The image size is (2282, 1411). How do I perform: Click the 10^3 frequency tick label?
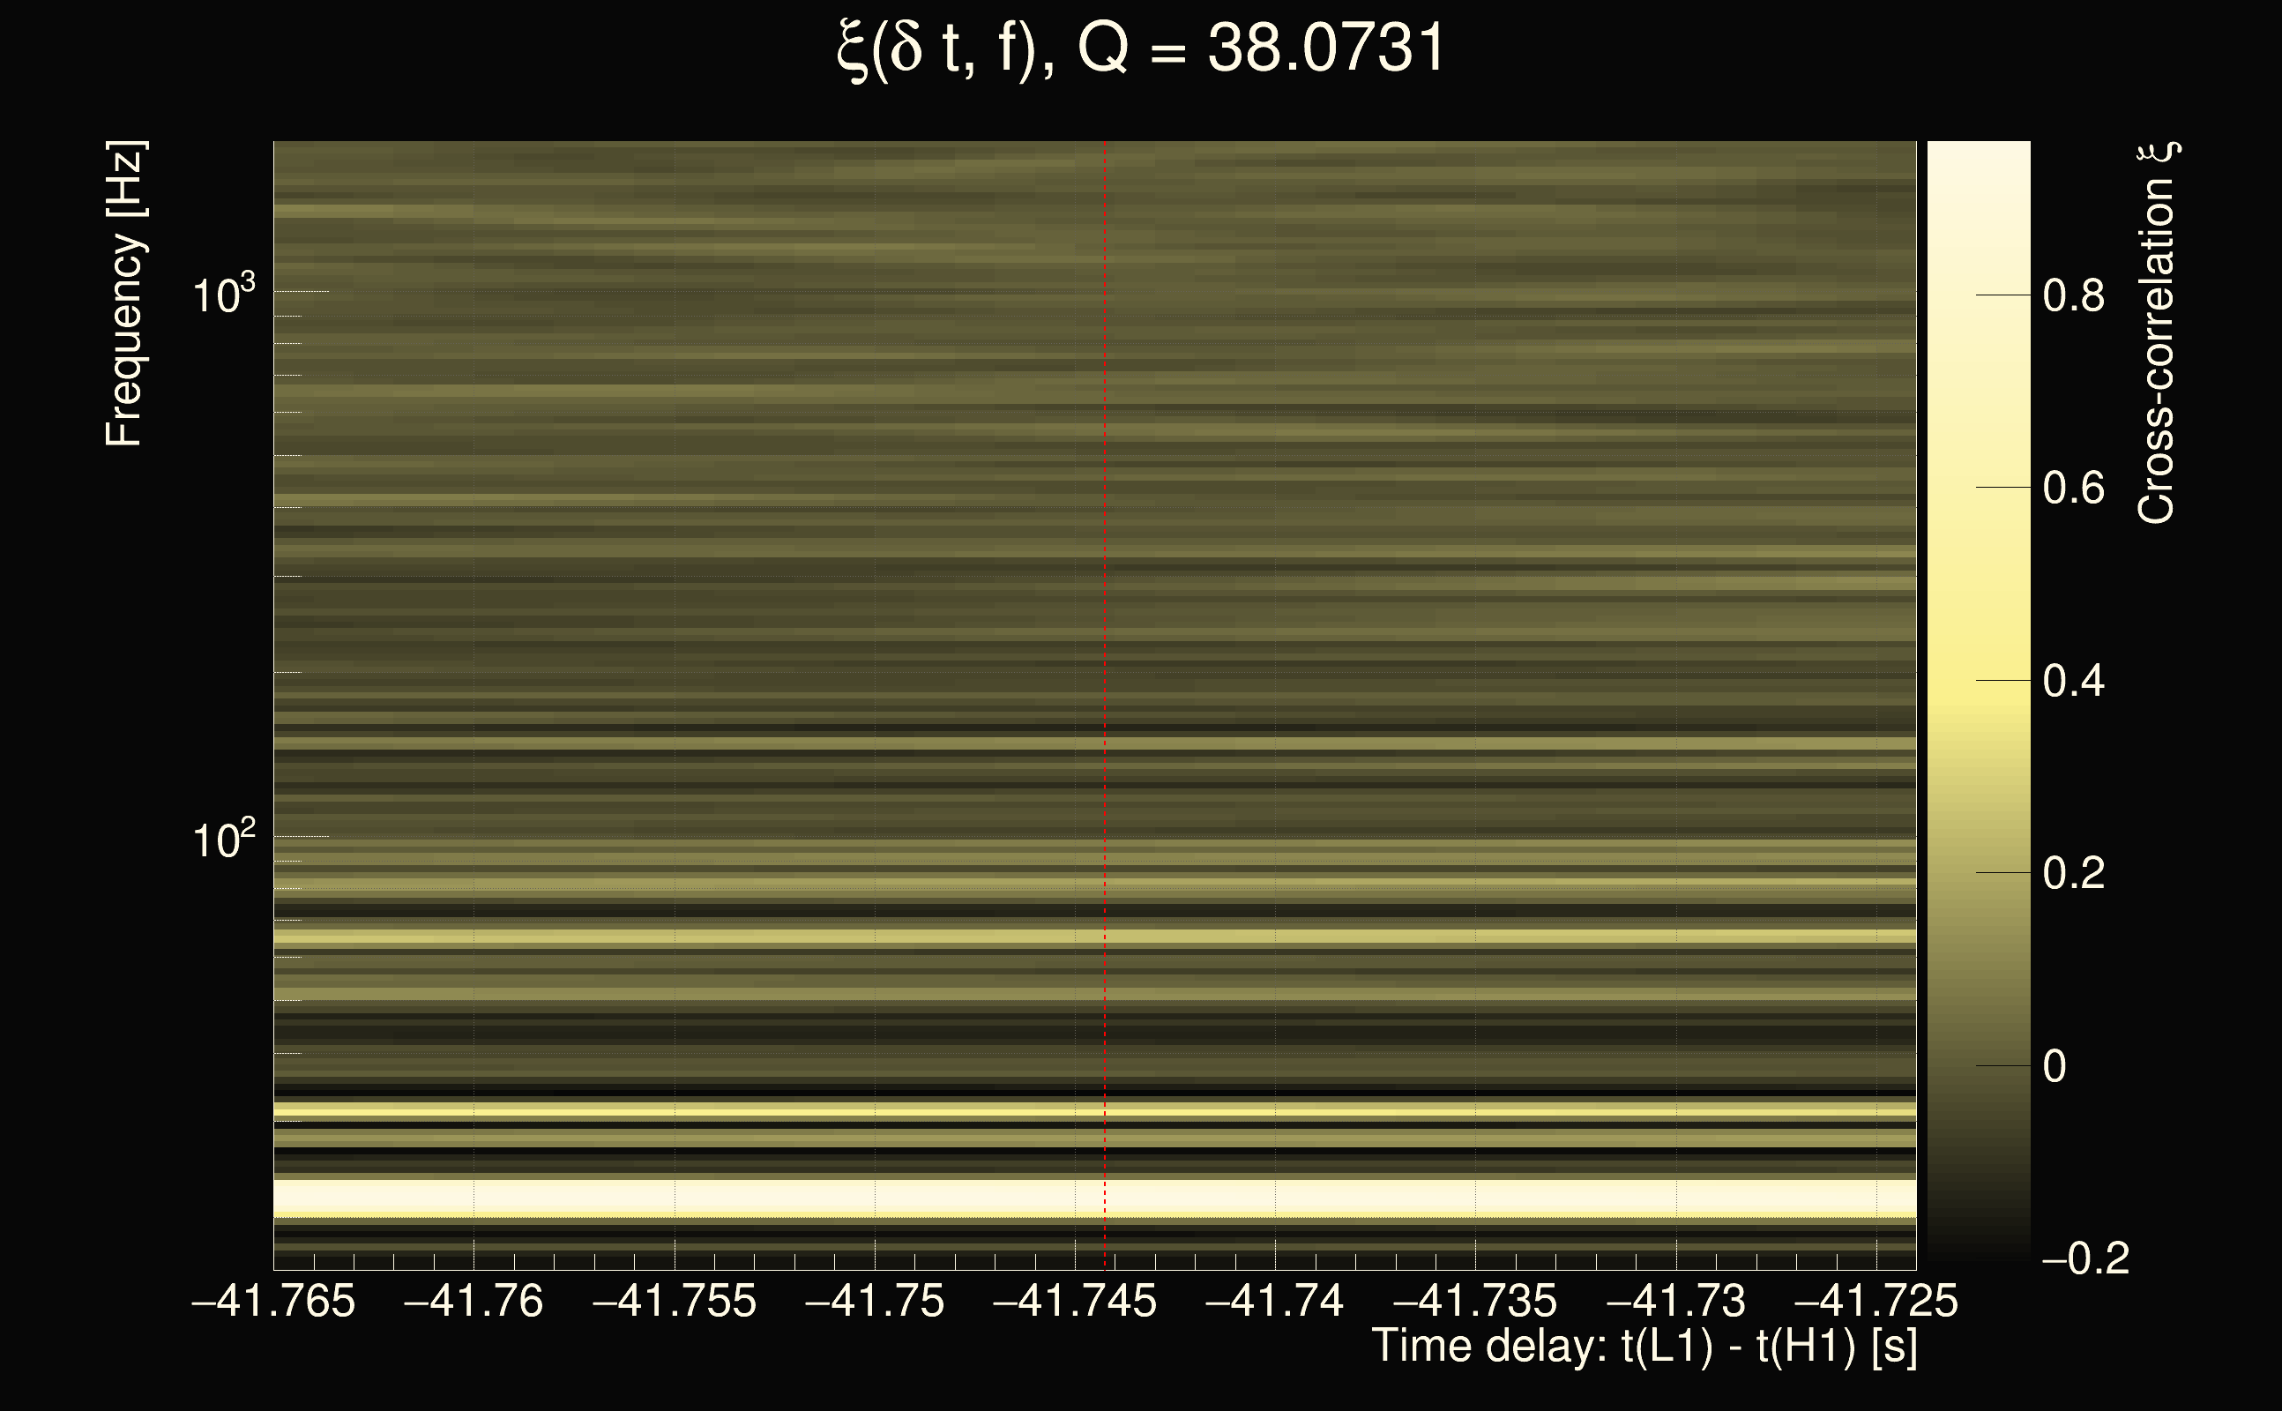[x=223, y=295]
